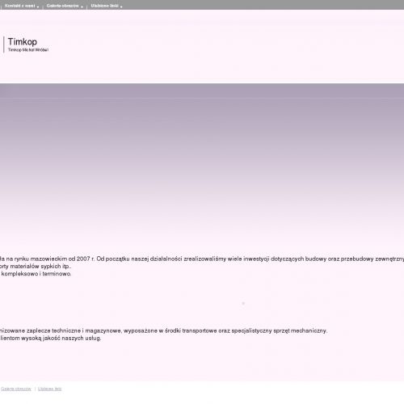Expand the Galeria obrazów dropdown arrow
The image size is (404, 404).
pos(82,6)
